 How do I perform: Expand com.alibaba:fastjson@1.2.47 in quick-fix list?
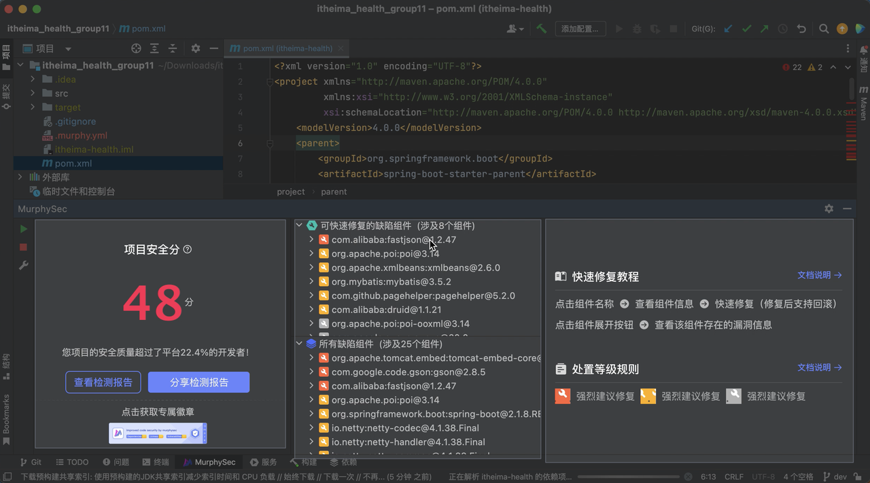pyautogui.click(x=311, y=240)
